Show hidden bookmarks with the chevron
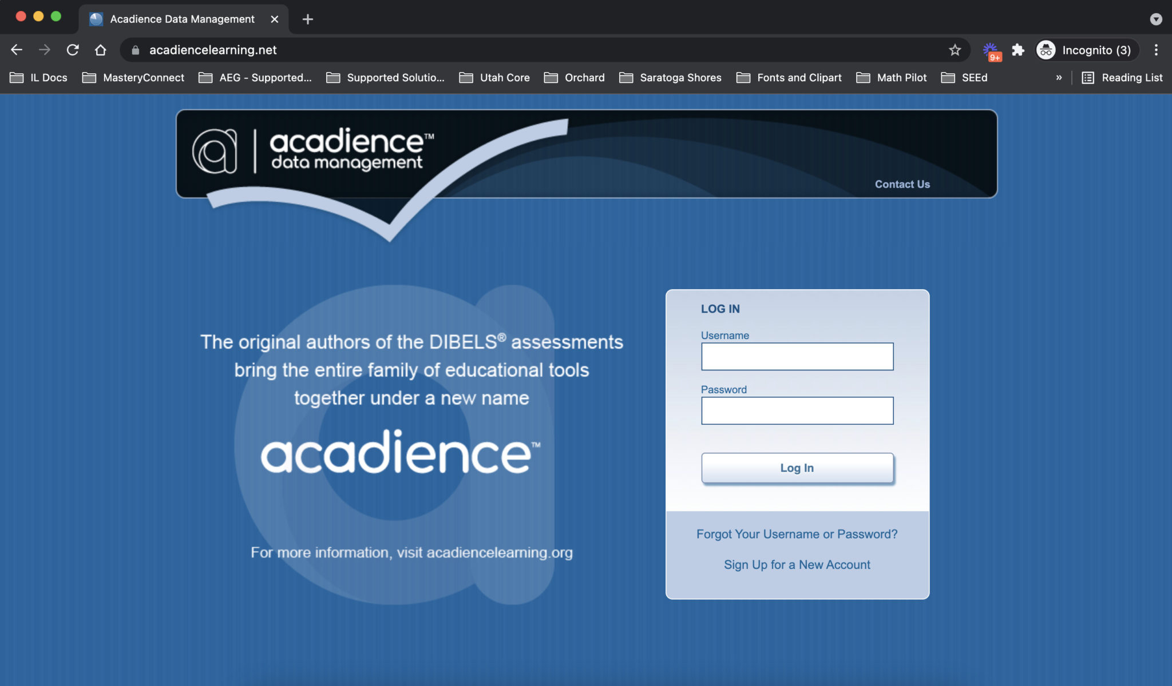1172x686 pixels. (x=1059, y=77)
